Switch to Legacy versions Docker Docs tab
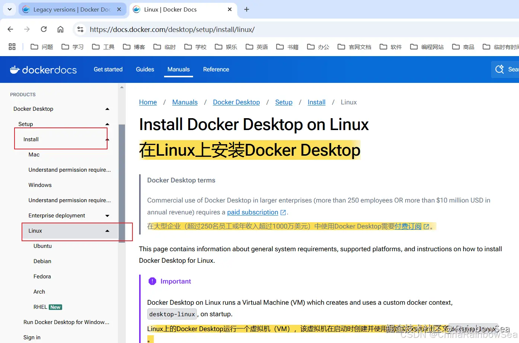This screenshot has width=519, height=343. [x=73, y=9]
